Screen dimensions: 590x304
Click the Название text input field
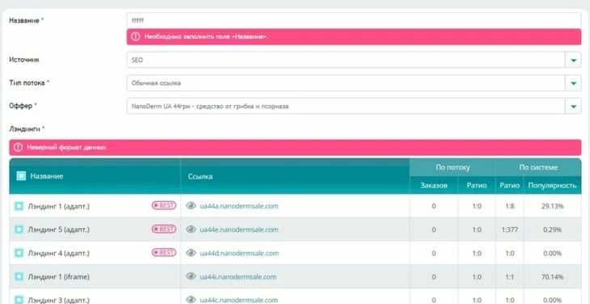[354, 21]
